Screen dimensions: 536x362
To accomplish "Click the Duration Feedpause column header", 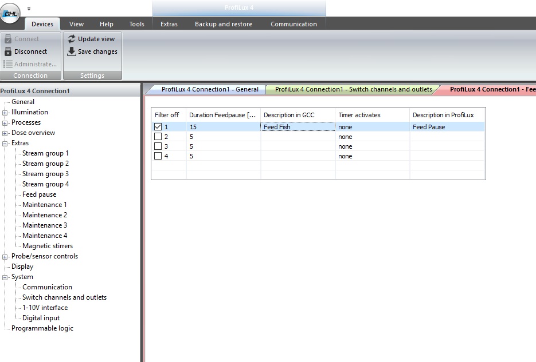I will tap(223, 115).
